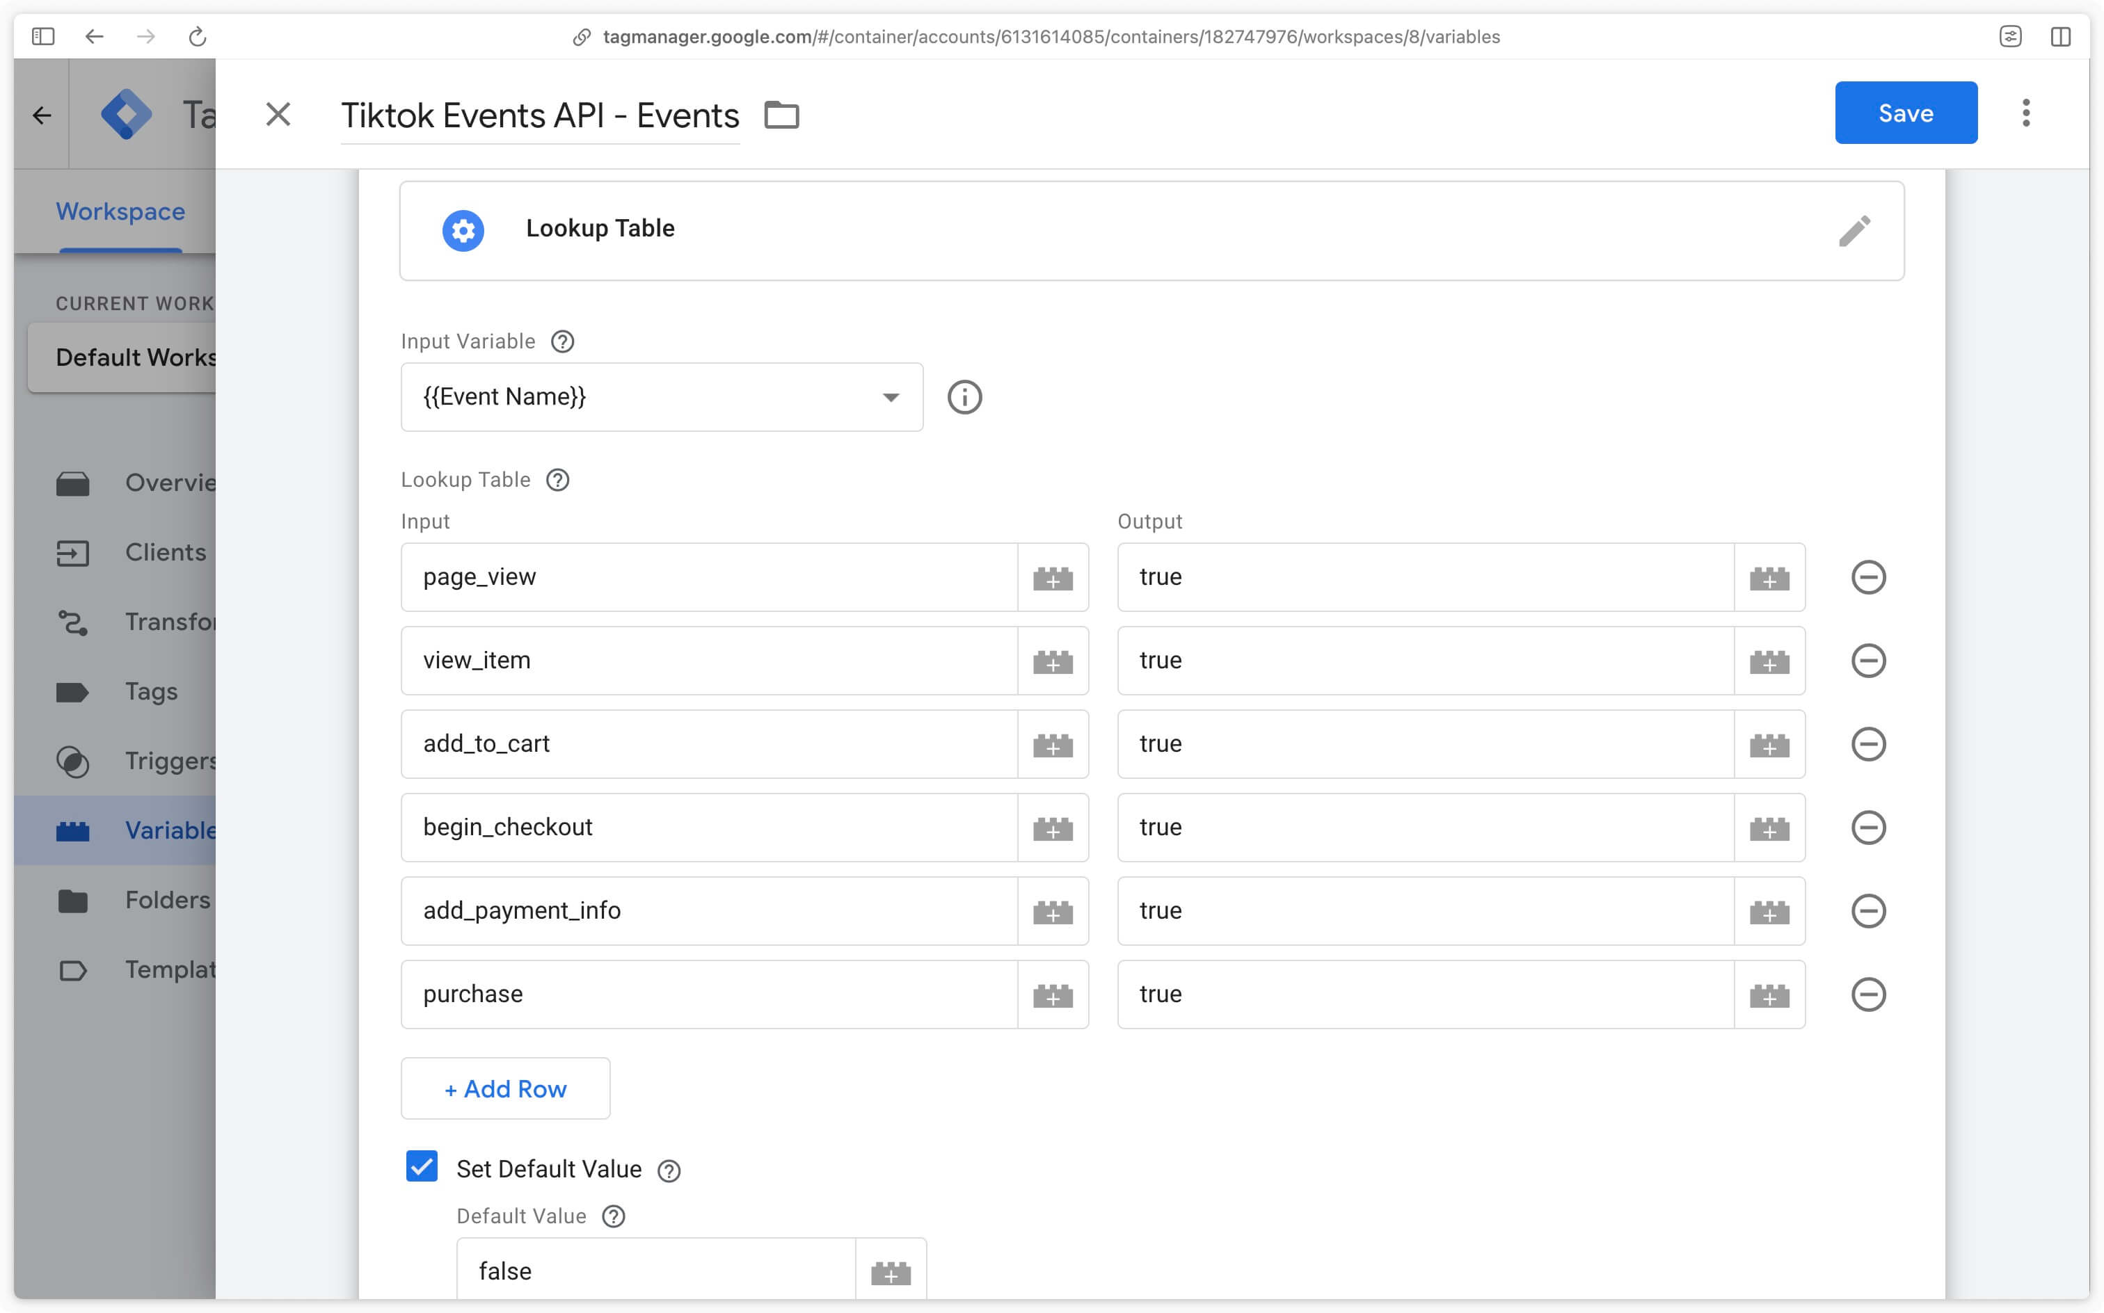Close the variable editor with X
Screen dimensions: 2104x1313
[x=278, y=114]
